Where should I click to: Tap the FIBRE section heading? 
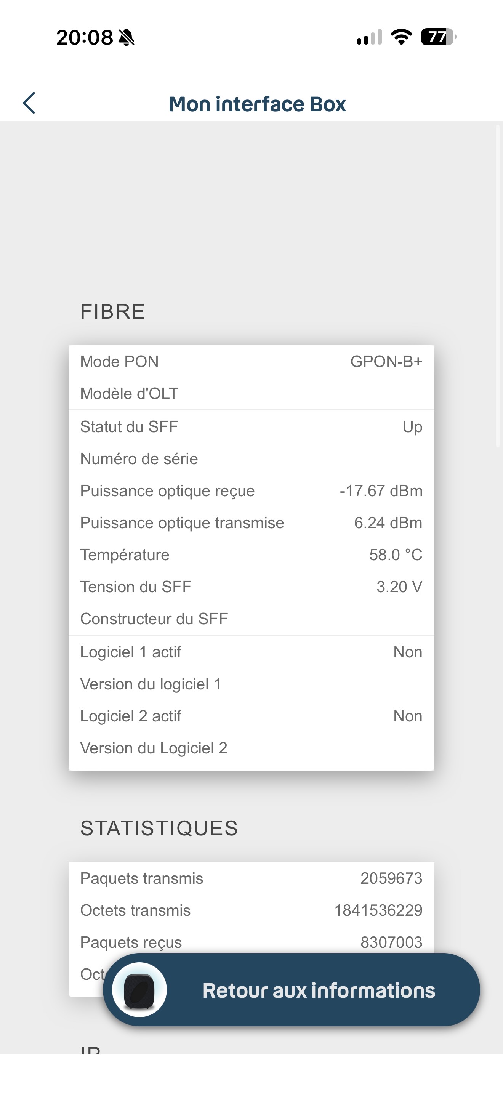113,311
